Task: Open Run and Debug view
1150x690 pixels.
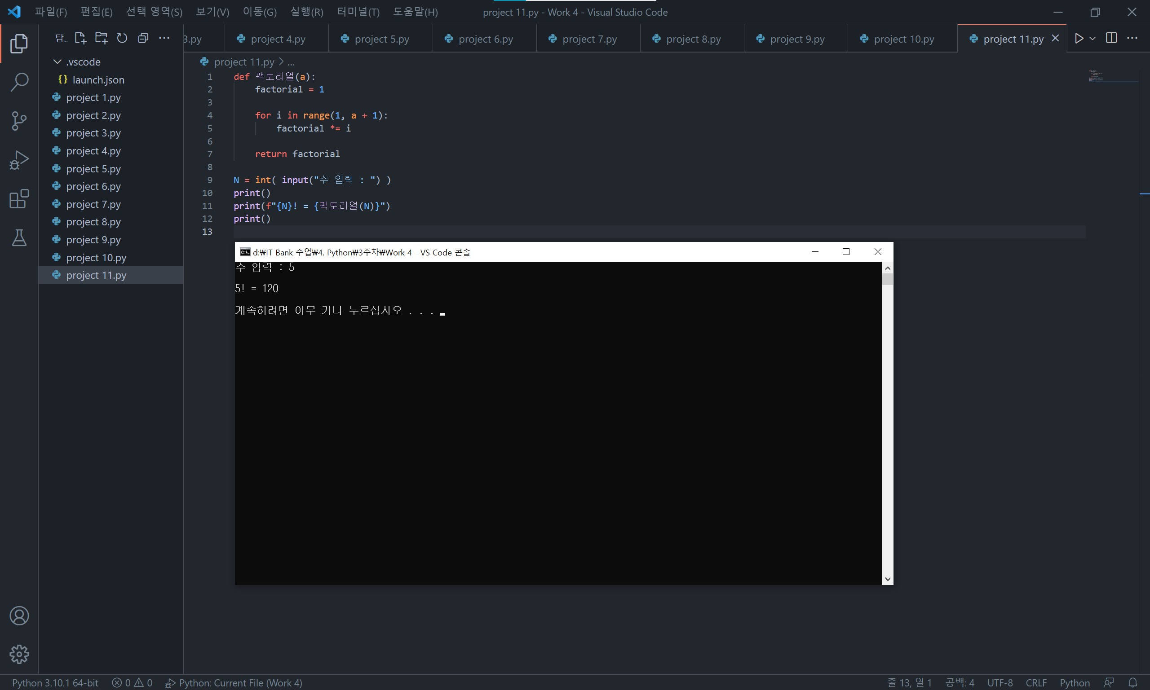Action: pos(19,160)
